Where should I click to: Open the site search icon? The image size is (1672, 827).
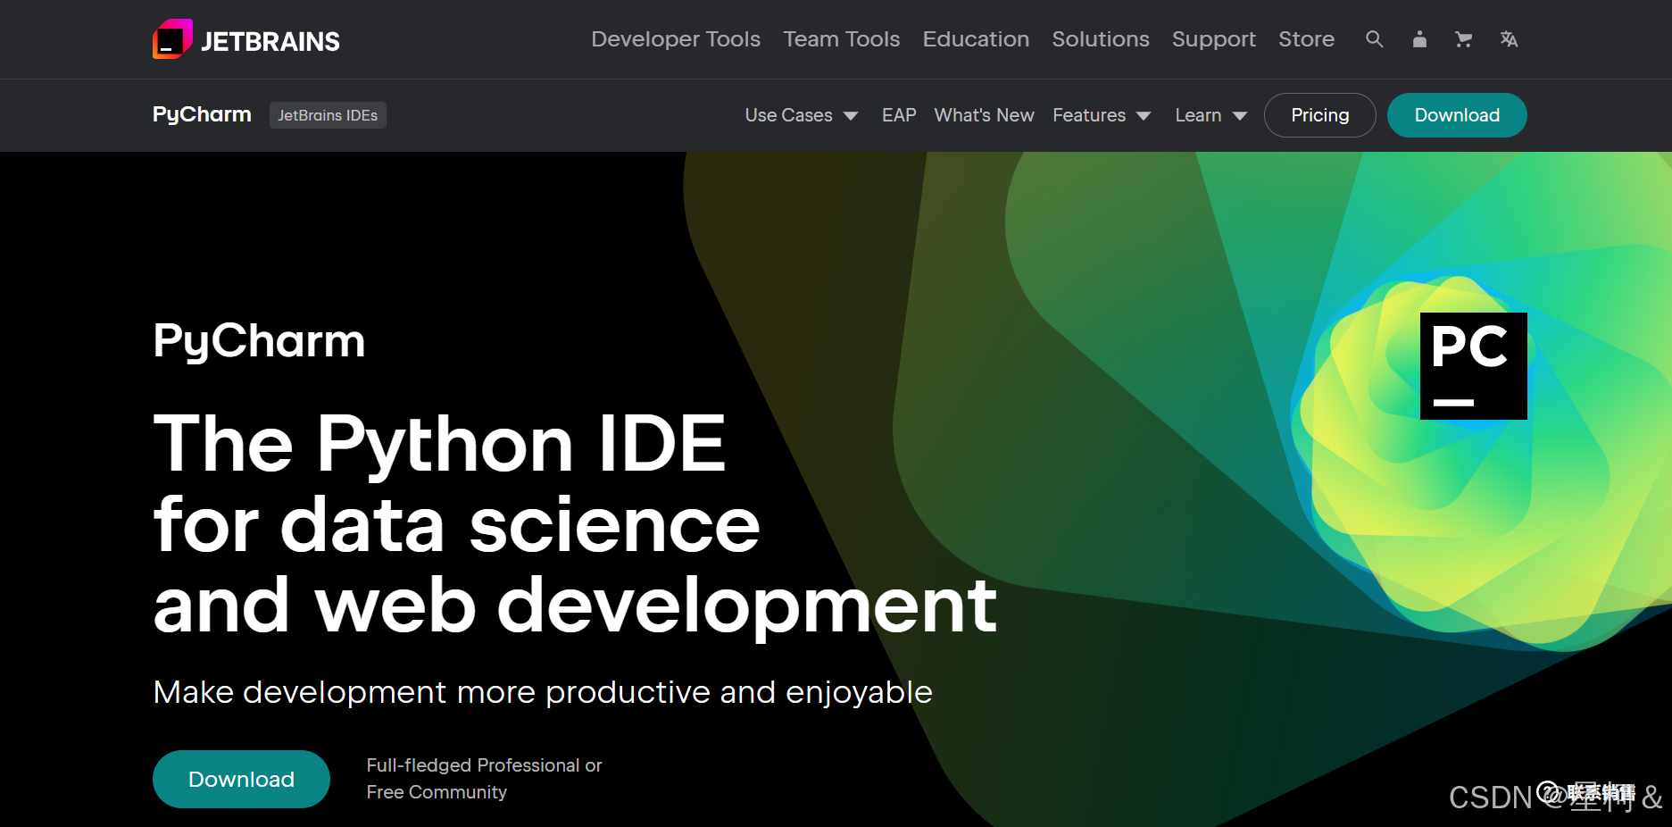coord(1375,39)
